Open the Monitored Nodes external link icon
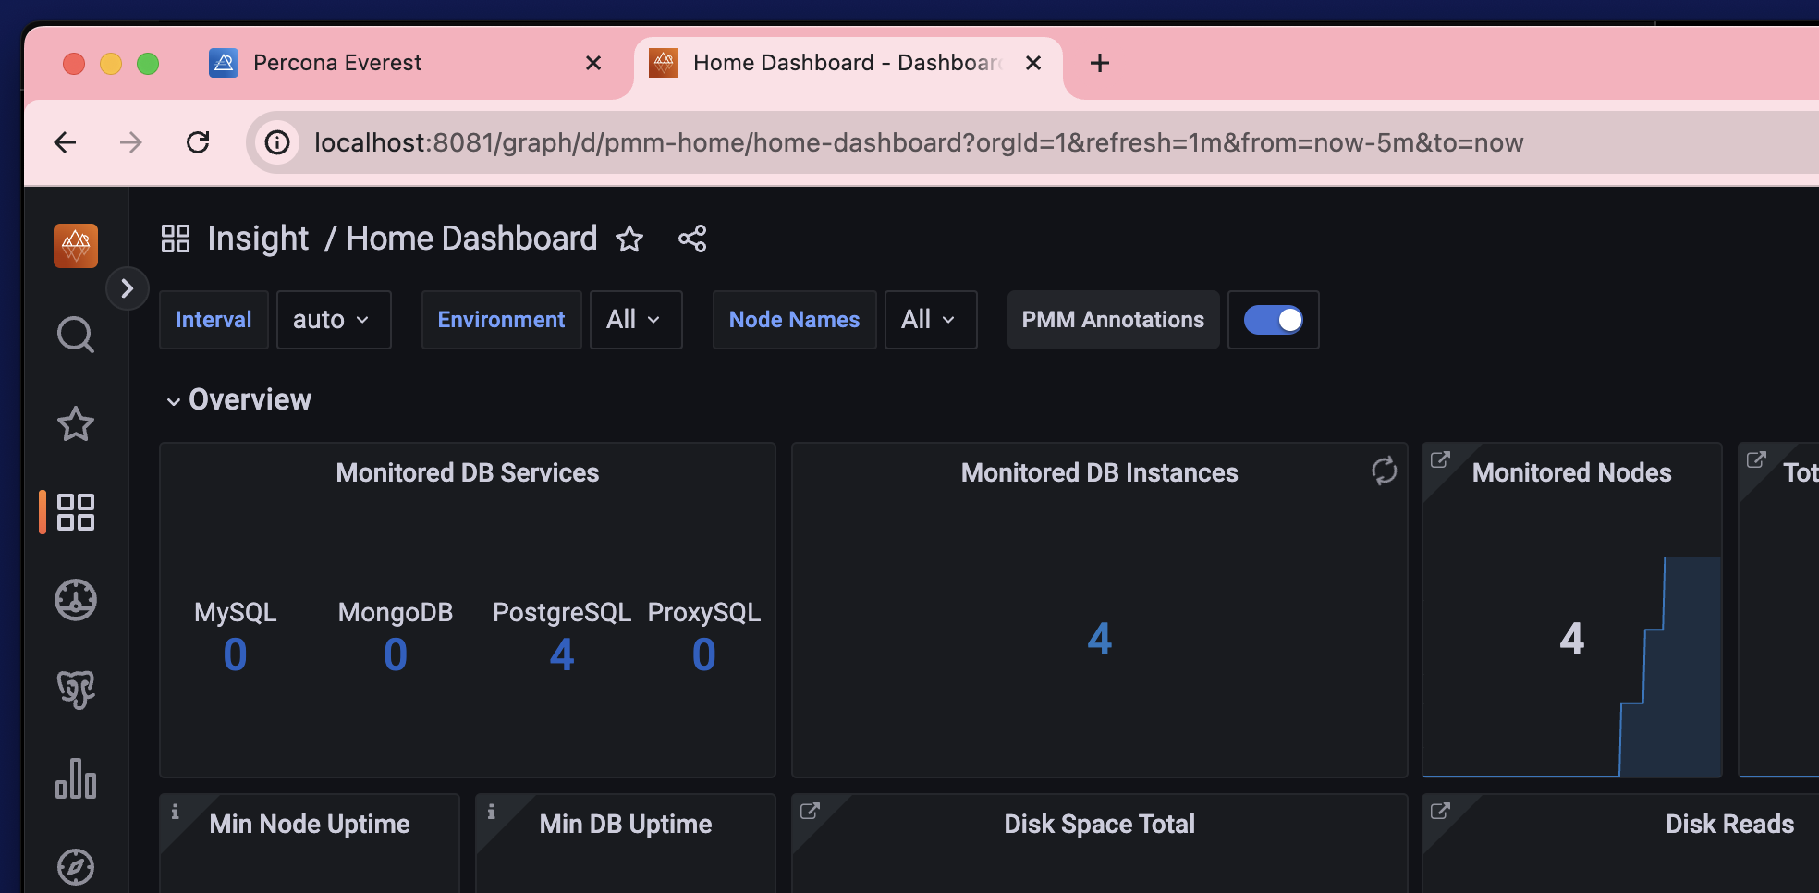Image resolution: width=1819 pixels, height=893 pixels. [x=1440, y=459]
